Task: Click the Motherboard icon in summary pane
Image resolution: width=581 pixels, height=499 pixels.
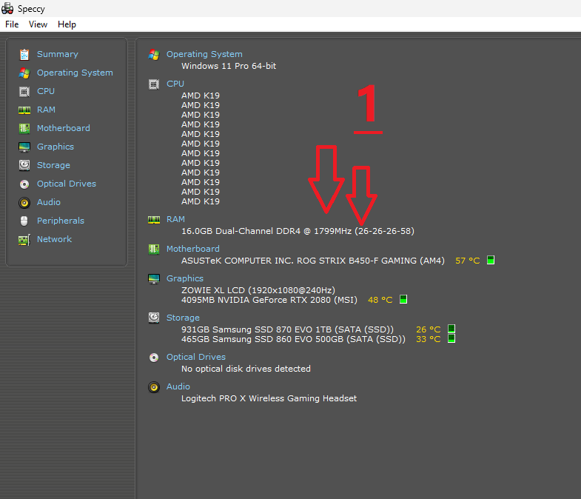Action: pos(154,249)
